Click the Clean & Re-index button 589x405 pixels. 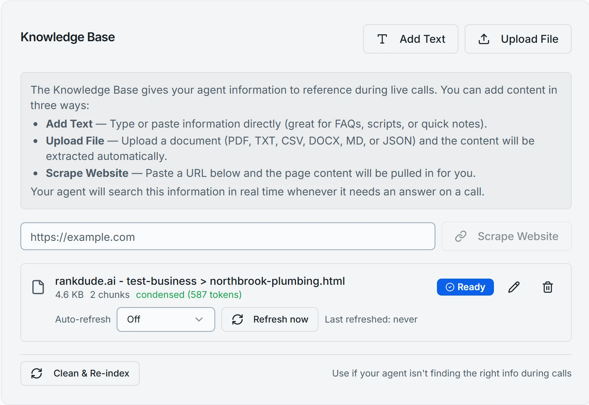tap(80, 373)
